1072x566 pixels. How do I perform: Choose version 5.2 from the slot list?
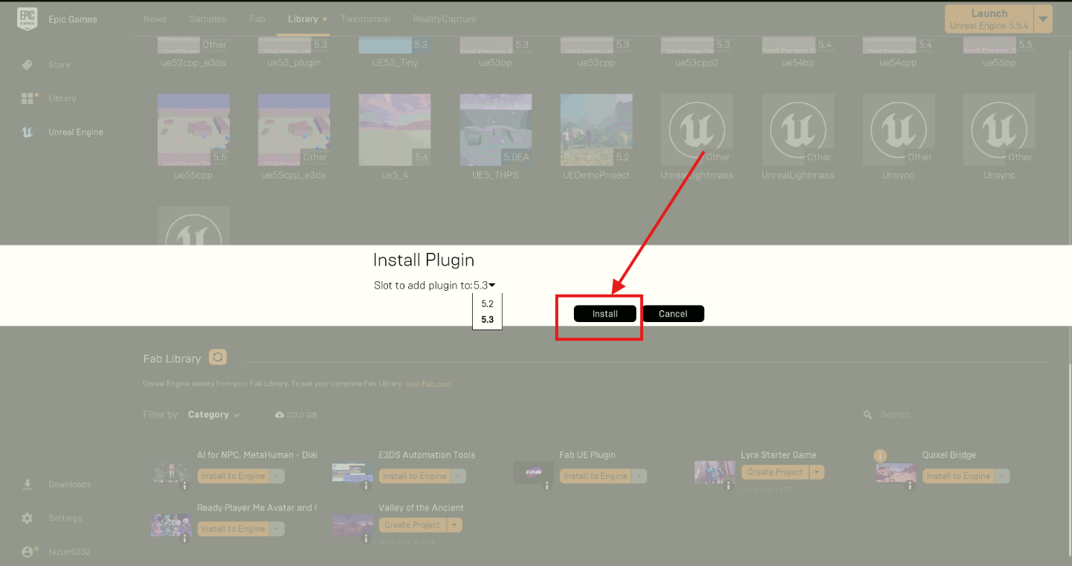(487, 304)
